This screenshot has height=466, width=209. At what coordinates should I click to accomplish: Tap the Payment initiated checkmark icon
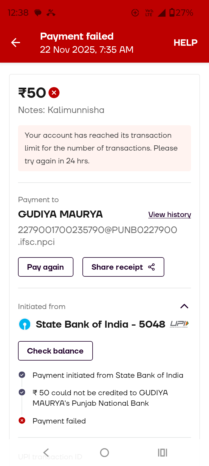(22, 375)
